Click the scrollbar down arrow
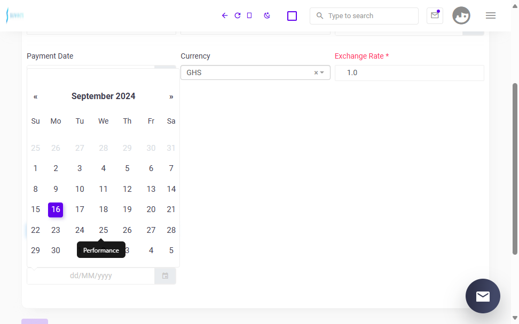Viewport: 519px width, 324px height. tap(515, 318)
